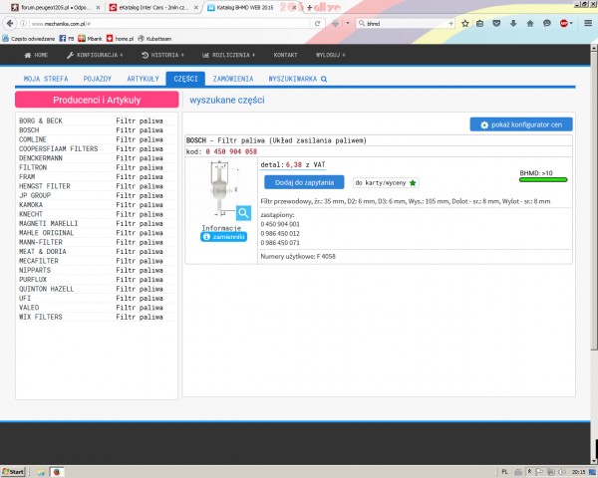598x478 pixels.
Task: Click the pokaż konfigurator cen button
Action: tap(520, 124)
